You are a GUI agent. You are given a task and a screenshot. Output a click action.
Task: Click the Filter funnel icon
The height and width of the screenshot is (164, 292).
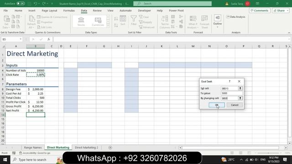(134, 20)
